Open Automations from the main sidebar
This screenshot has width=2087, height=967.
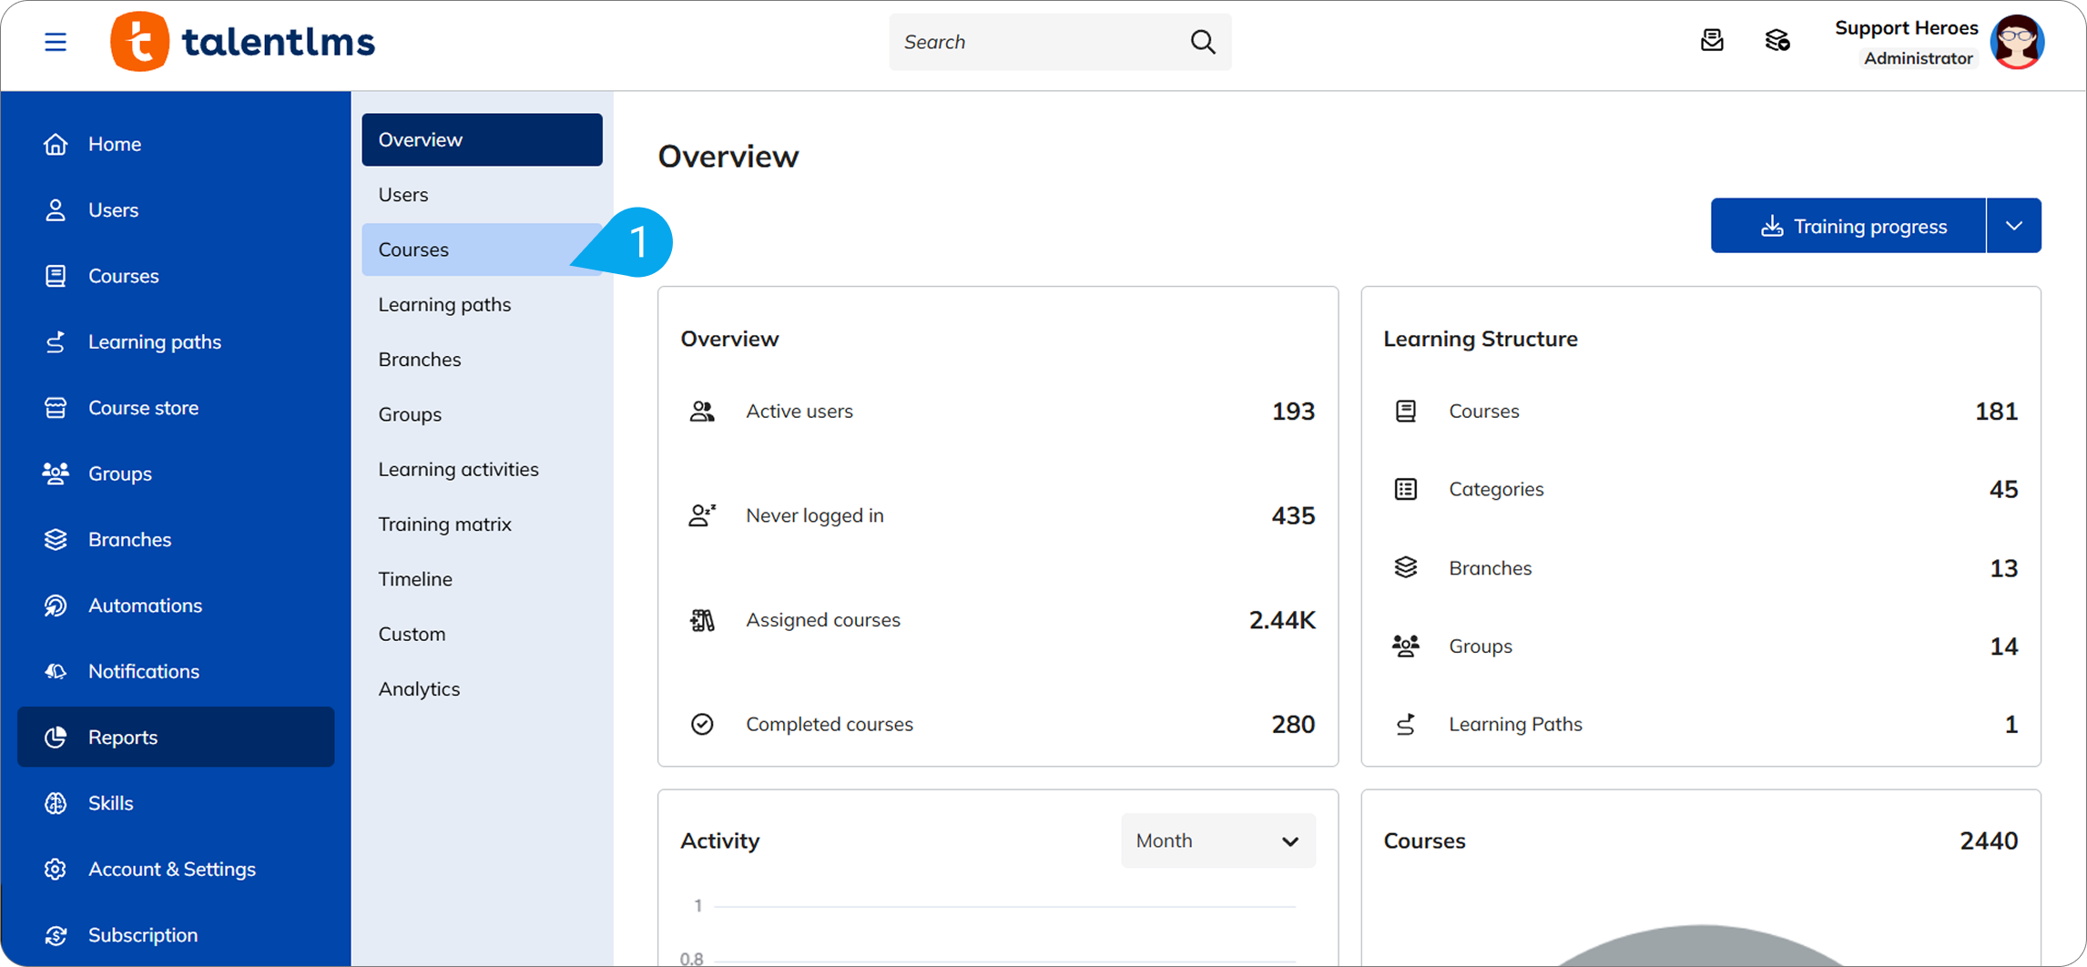pyautogui.click(x=145, y=606)
